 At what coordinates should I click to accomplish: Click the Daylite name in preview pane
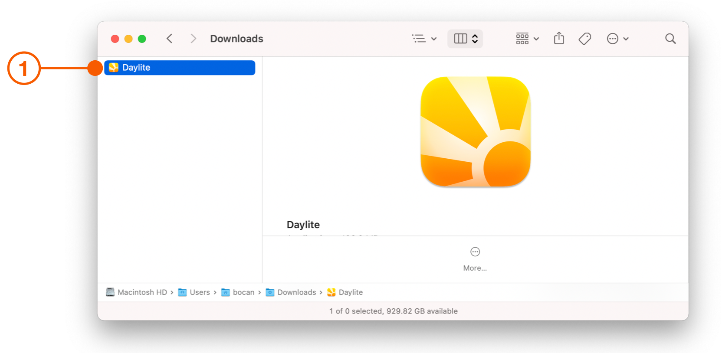[303, 225]
